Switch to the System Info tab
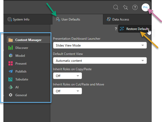 (21, 19)
